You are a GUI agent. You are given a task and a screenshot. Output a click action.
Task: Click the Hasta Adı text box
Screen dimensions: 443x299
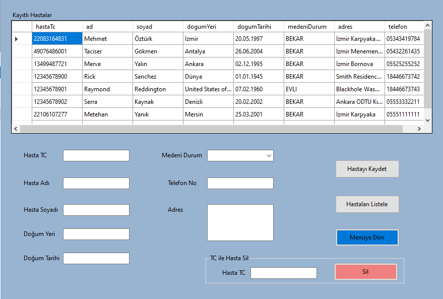point(96,183)
